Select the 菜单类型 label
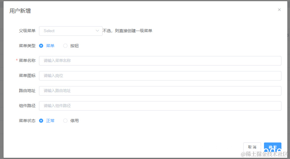This screenshot has height=159, width=290. tap(27, 46)
